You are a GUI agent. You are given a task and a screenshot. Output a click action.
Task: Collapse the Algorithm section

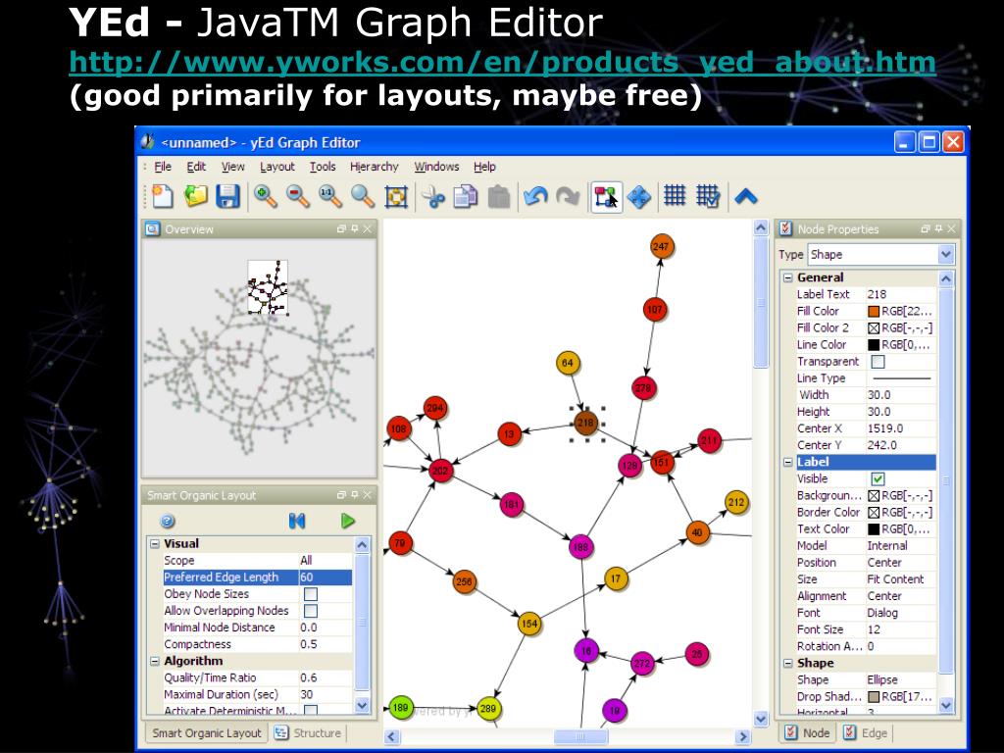point(154,661)
